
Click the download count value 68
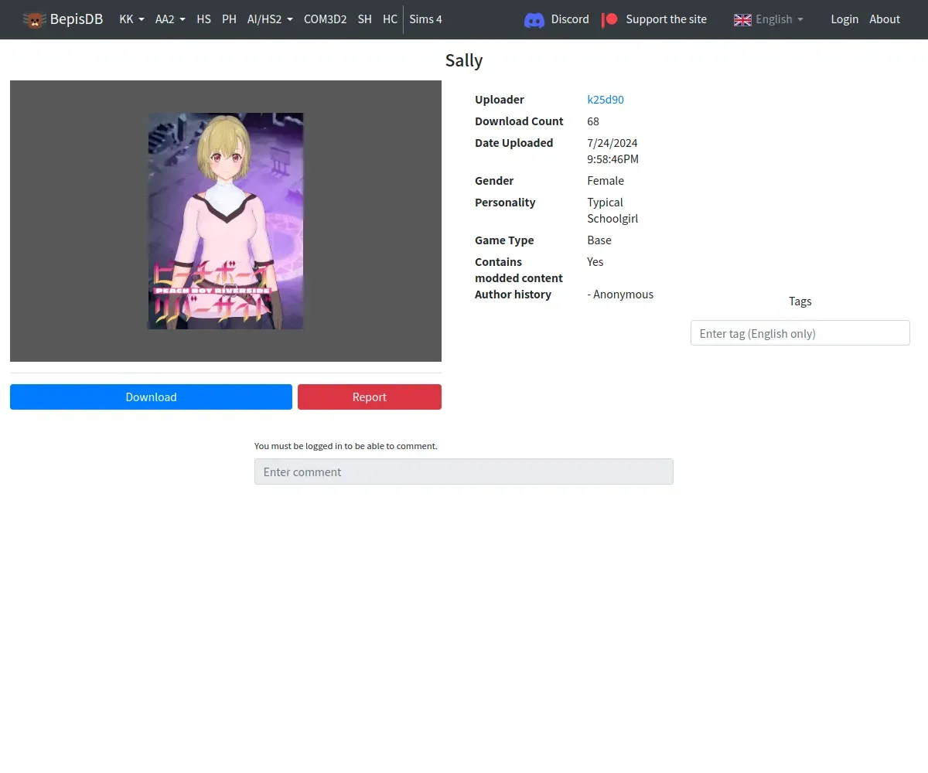pyautogui.click(x=593, y=121)
